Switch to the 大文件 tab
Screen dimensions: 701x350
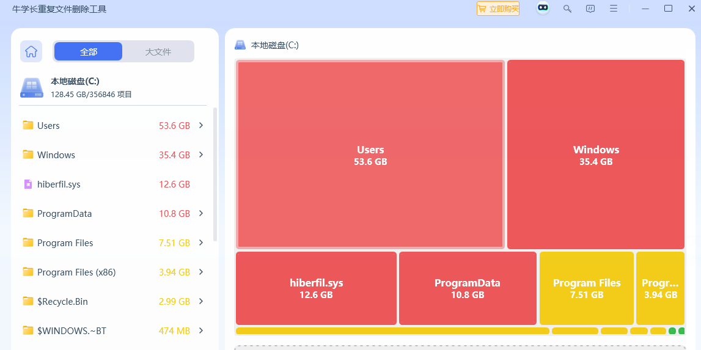(x=158, y=52)
